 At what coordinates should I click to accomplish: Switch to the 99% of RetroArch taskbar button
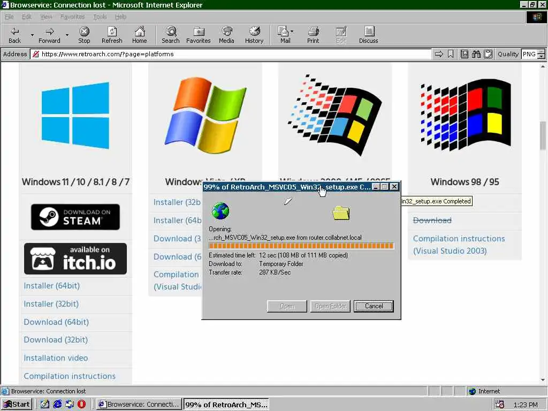coord(226,405)
